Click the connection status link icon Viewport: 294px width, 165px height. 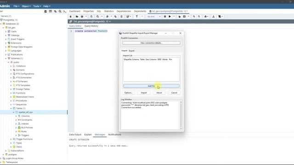click(71, 22)
